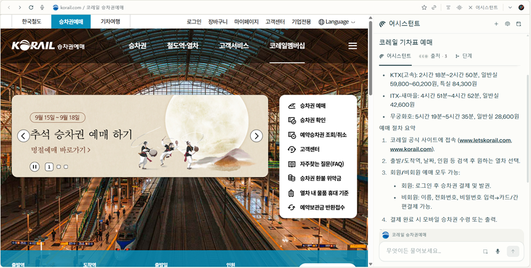
Task: Open the 로그인 login link
Action: coord(194,22)
